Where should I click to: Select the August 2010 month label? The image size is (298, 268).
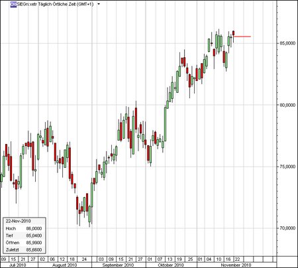coord(65,265)
